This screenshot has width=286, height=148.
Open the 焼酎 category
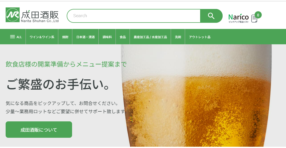tap(65, 37)
